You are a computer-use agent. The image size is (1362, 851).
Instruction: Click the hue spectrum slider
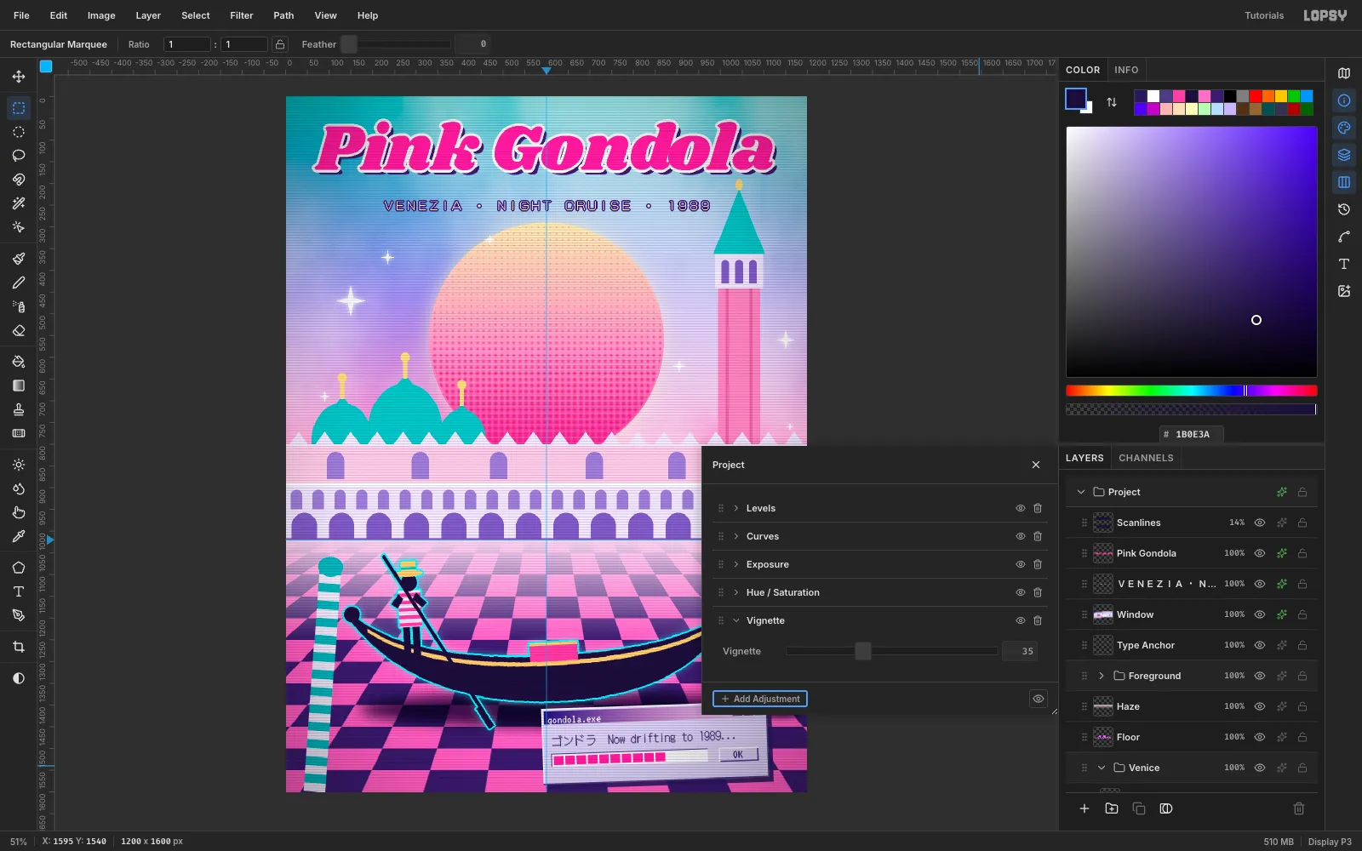click(x=1192, y=391)
